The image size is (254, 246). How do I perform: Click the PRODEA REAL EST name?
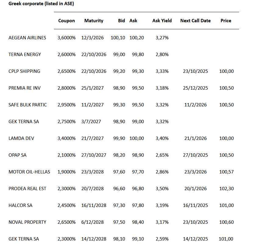(x=27, y=189)
